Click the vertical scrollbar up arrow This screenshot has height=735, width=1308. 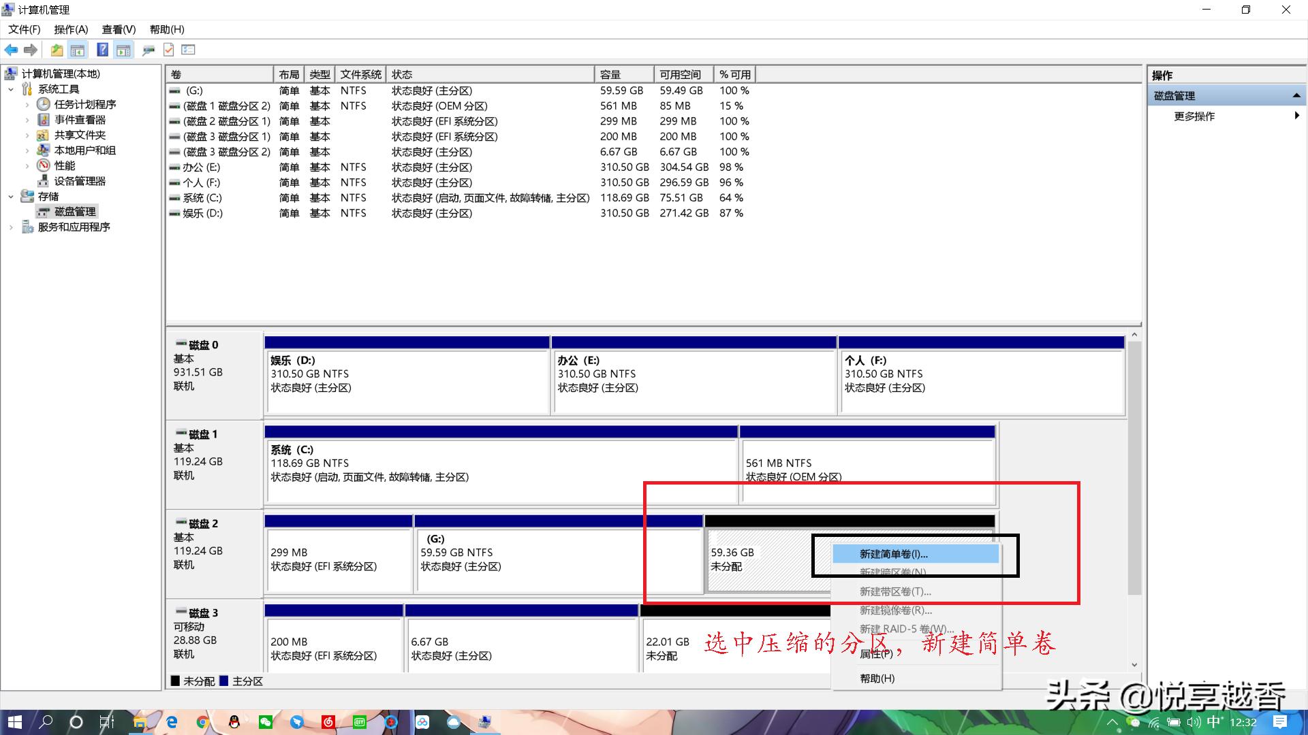1134,334
